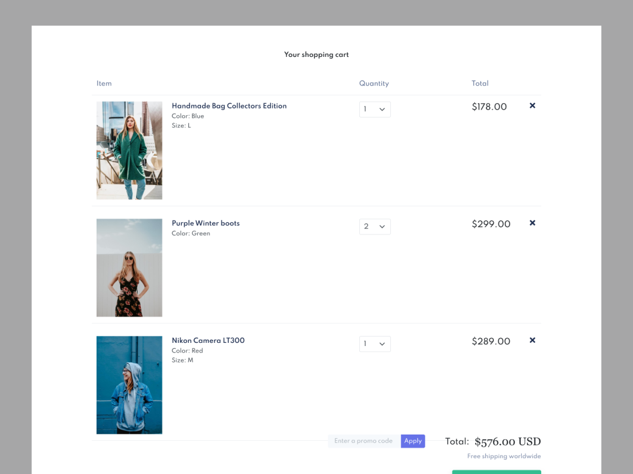Click the Quantity column header
The height and width of the screenshot is (474, 633).
pyautogui.click(x=374, y=83)
